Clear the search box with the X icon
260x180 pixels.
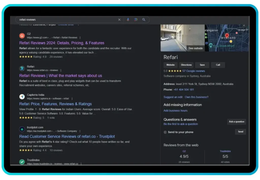119,20
